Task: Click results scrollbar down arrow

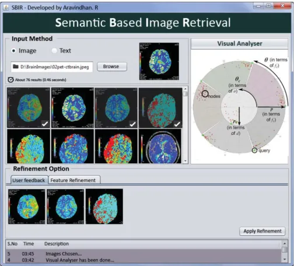Action: pyautogui.click(x=185, y=161)
